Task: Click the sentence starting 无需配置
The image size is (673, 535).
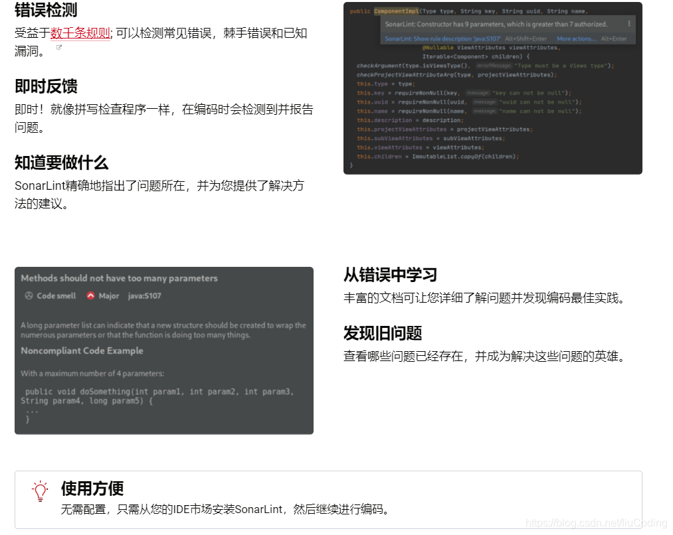Action: (x=225, y=509)
